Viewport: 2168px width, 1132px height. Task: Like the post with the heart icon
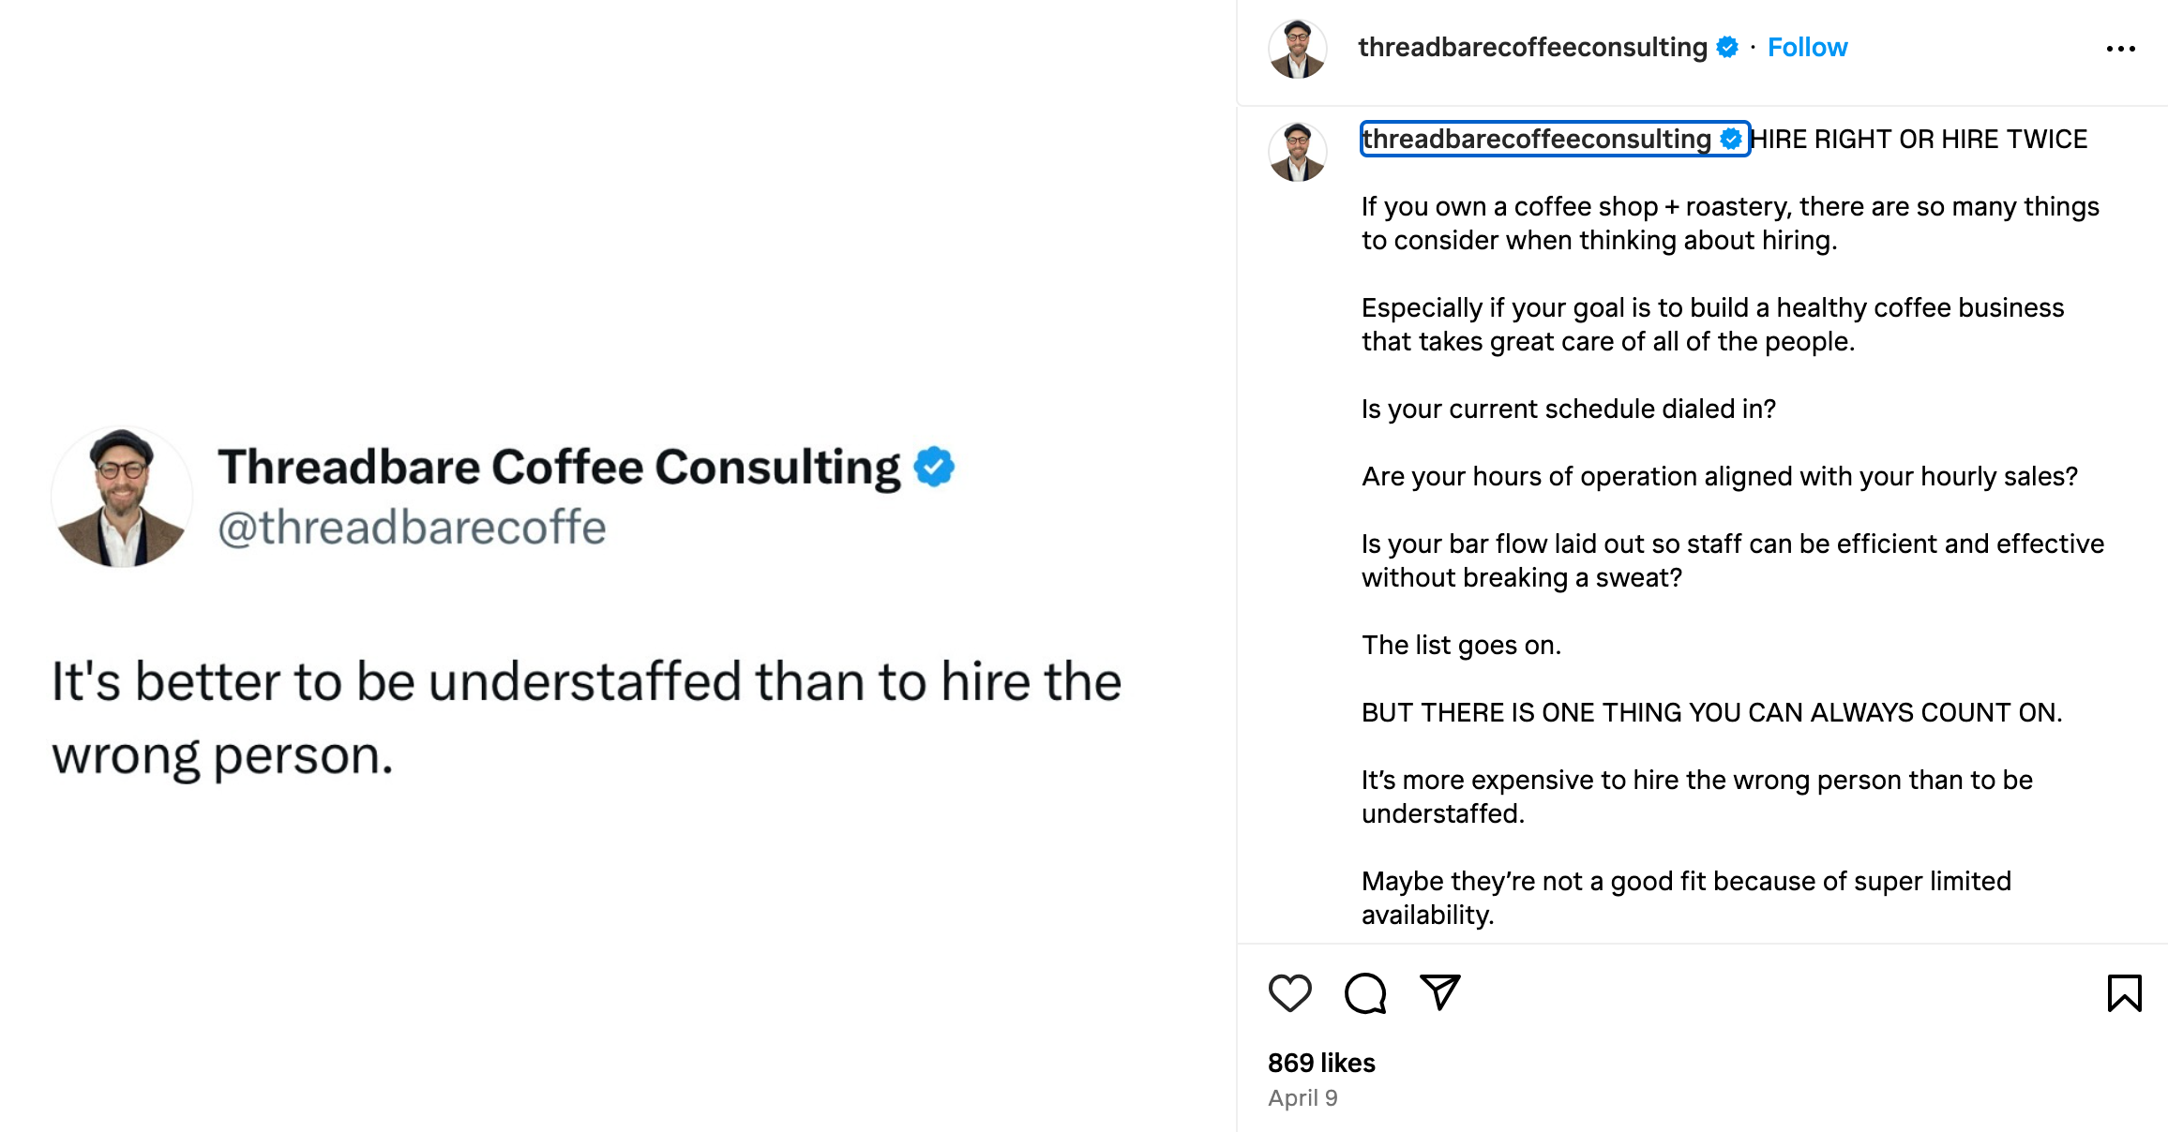coord(1289,993)
